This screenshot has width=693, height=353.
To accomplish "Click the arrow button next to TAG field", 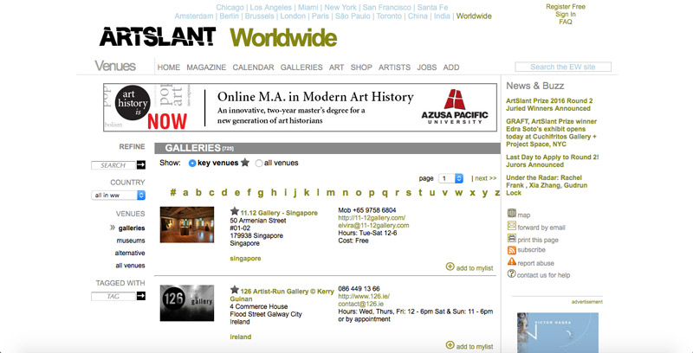I will (x=141, y=296).
